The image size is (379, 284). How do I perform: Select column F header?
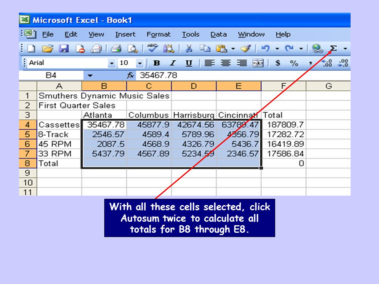pos(283,86)
